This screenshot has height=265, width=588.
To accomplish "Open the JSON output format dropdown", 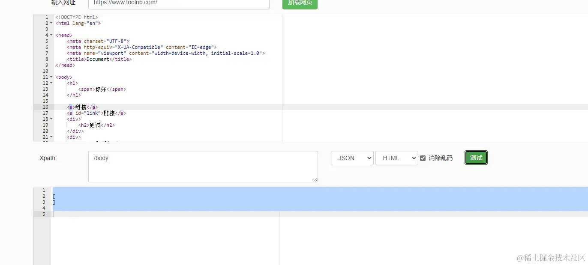I will pos(352,158).
